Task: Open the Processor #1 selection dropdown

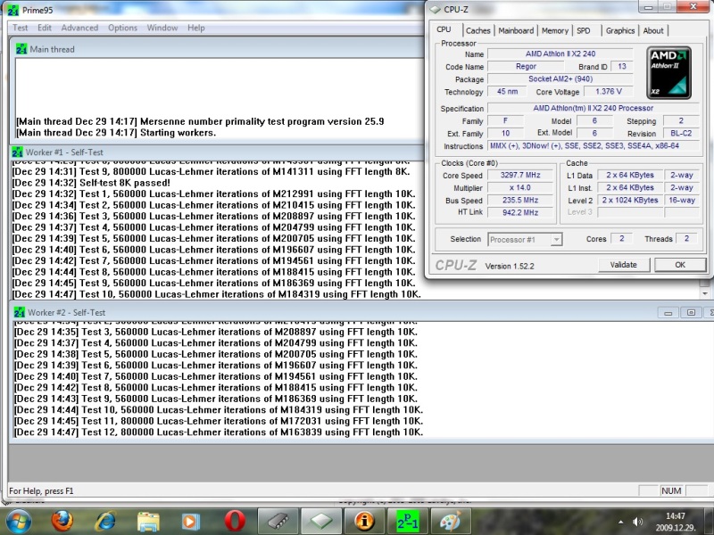Action: point(525,239)
